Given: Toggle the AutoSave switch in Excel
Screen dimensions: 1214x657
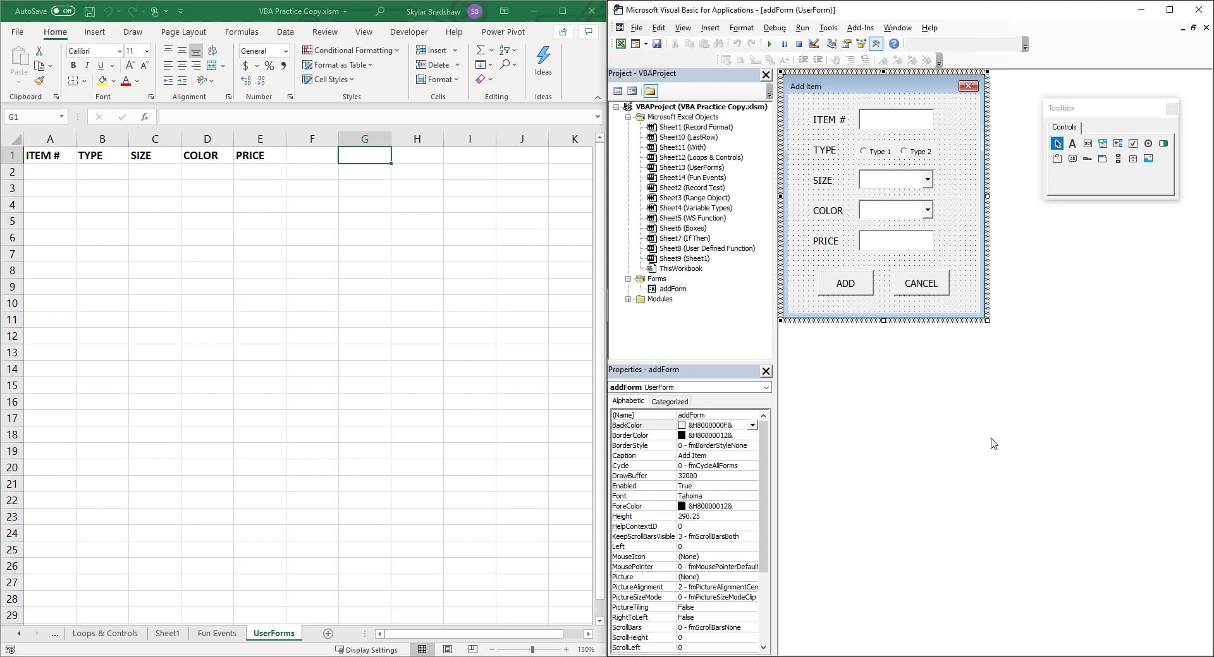Looking at the screenshot, I should [x=63, y=11].
